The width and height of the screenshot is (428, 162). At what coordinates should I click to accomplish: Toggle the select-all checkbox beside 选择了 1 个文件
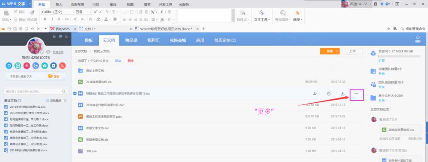75,61
